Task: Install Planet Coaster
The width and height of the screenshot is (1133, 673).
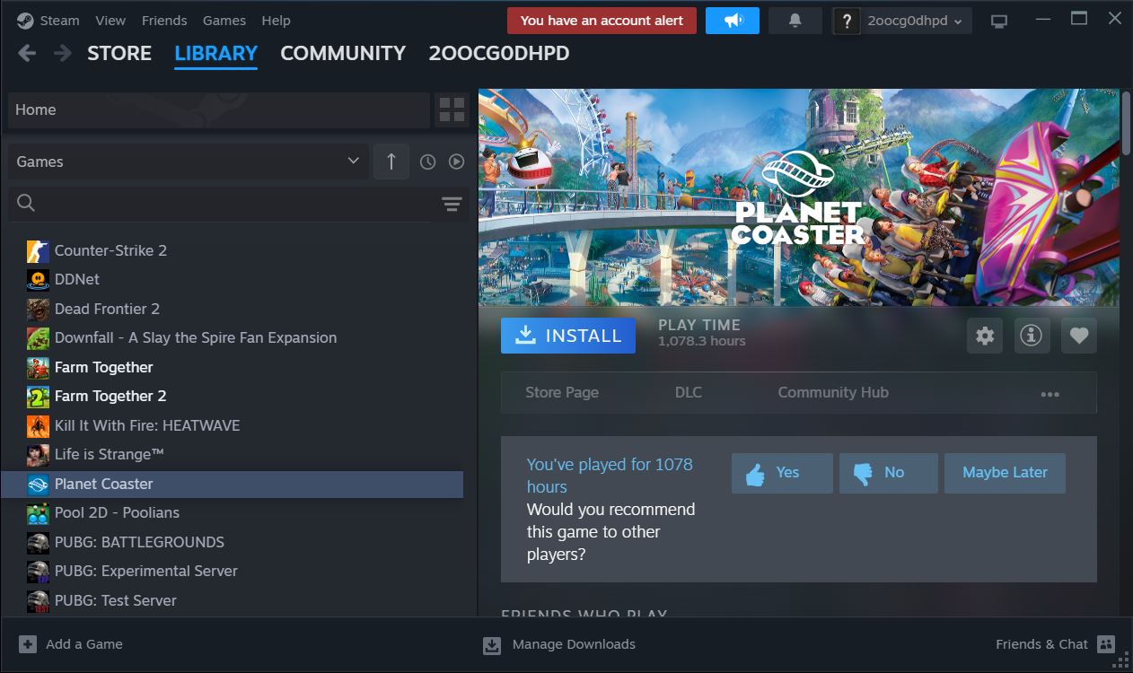Action: 568,336
